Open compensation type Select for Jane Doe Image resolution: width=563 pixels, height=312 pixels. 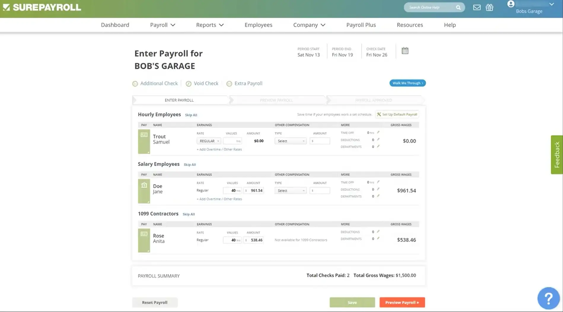290,191
